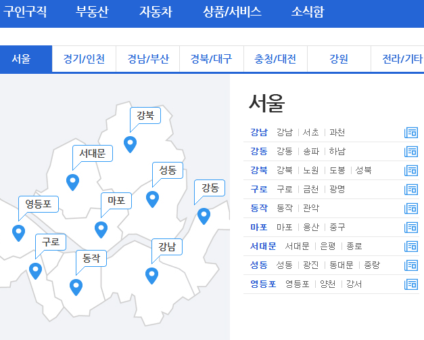Click the 영등포 map label bubble
Screen dimensions: 424x340
point(39,205)
